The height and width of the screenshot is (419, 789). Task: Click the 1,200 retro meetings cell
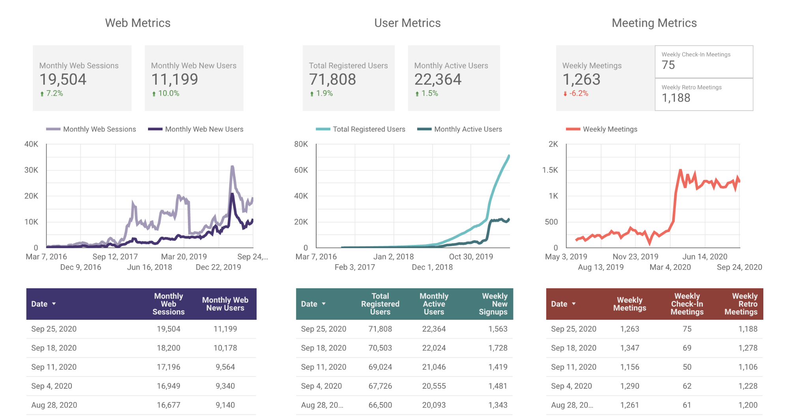click(x=748, y=405)
